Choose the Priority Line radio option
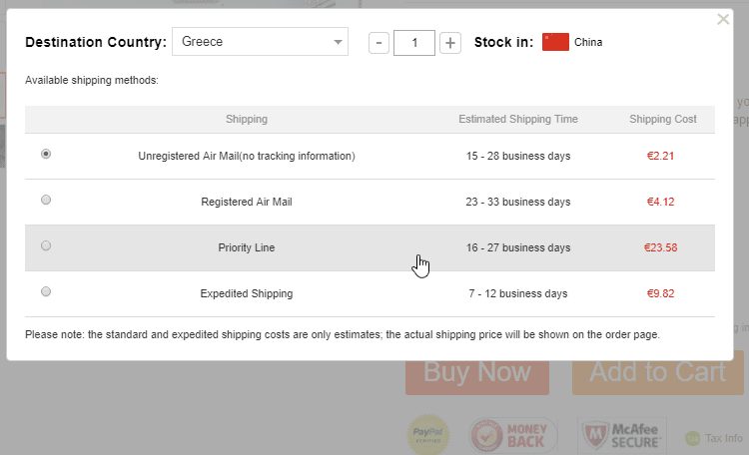The width and height of the screenshot is (749, 455). [x=46, y=246]
